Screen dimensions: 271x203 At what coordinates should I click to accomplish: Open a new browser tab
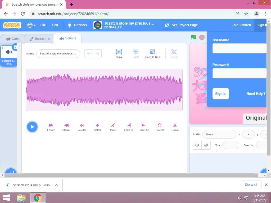pos(71,5)
